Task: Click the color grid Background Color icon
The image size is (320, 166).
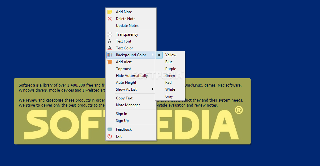Action: tap(110, 55)
